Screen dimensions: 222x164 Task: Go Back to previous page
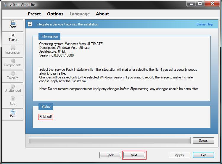110,155
